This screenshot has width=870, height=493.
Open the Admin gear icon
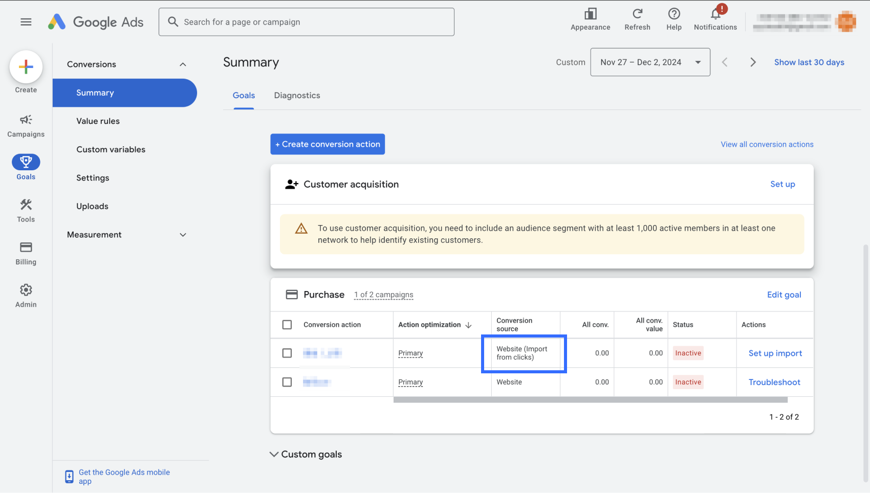(26, 296)
